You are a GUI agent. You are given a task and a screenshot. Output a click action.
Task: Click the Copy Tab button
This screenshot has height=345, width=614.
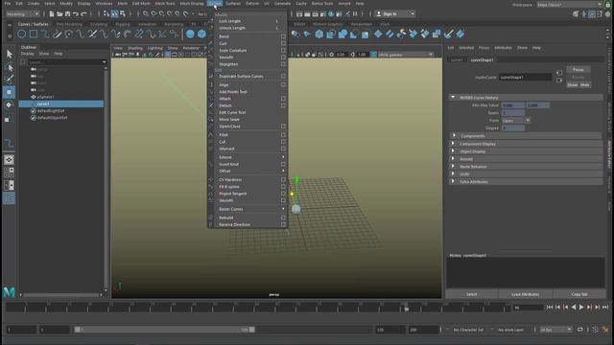click(579, 294)
